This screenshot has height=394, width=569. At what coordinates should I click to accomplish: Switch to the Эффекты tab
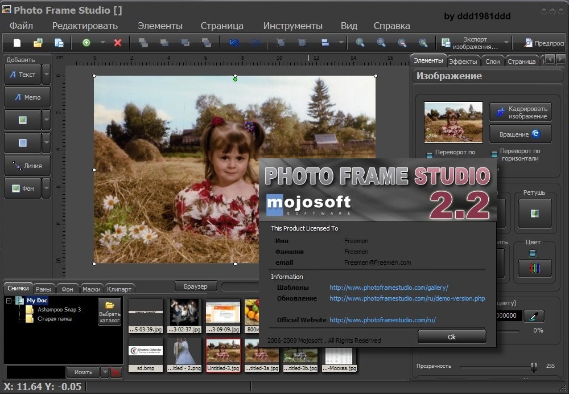click(x=463, y=61)
